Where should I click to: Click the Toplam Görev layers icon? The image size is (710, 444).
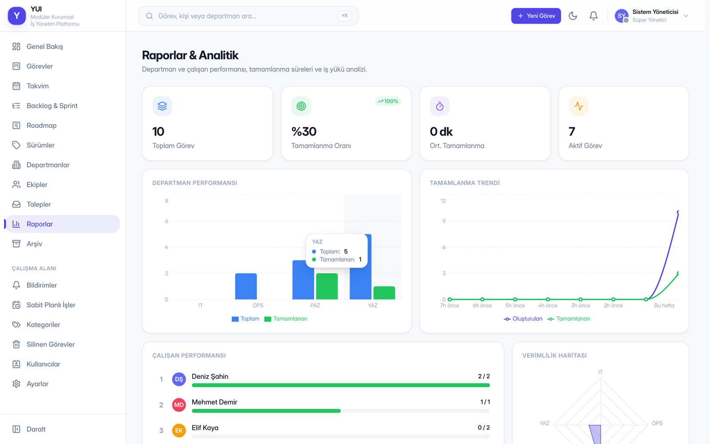(162, 106)
